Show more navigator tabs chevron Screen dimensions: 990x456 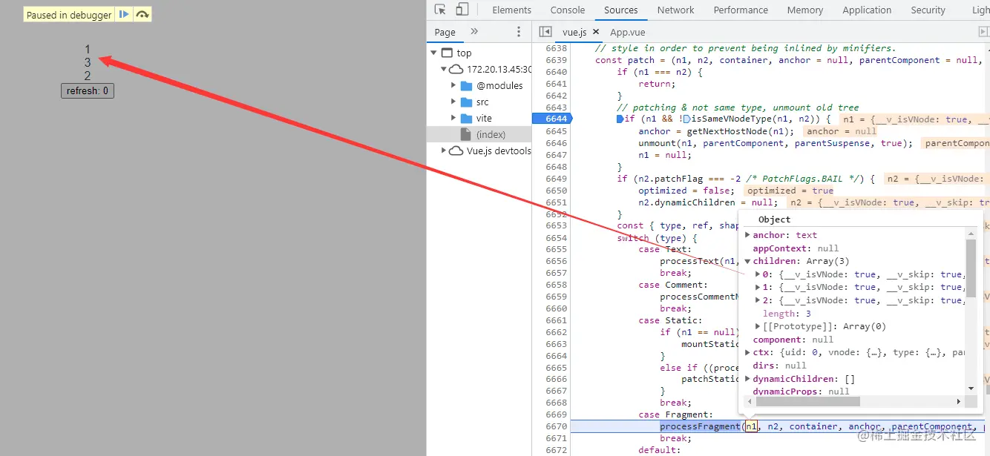click(474, 31)
